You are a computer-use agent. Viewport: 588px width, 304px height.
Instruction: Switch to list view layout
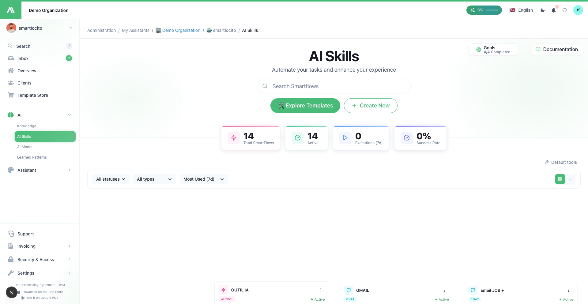[570, 179]
